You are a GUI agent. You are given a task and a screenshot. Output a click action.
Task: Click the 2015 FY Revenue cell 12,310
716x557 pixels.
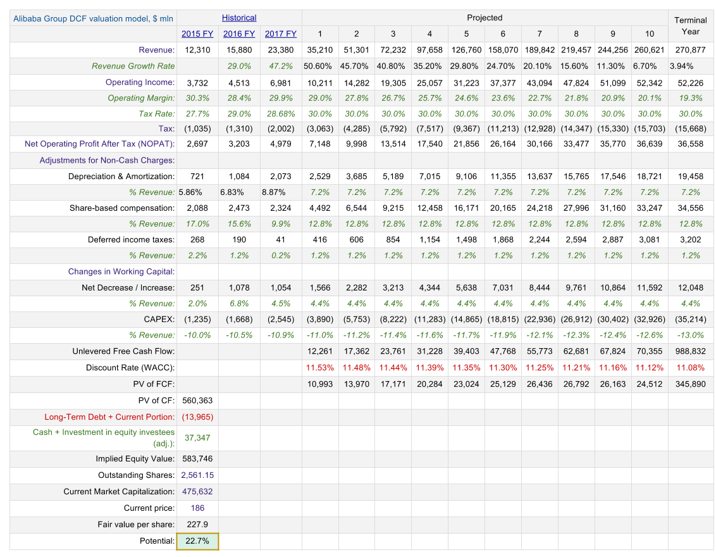click(197, 50)
